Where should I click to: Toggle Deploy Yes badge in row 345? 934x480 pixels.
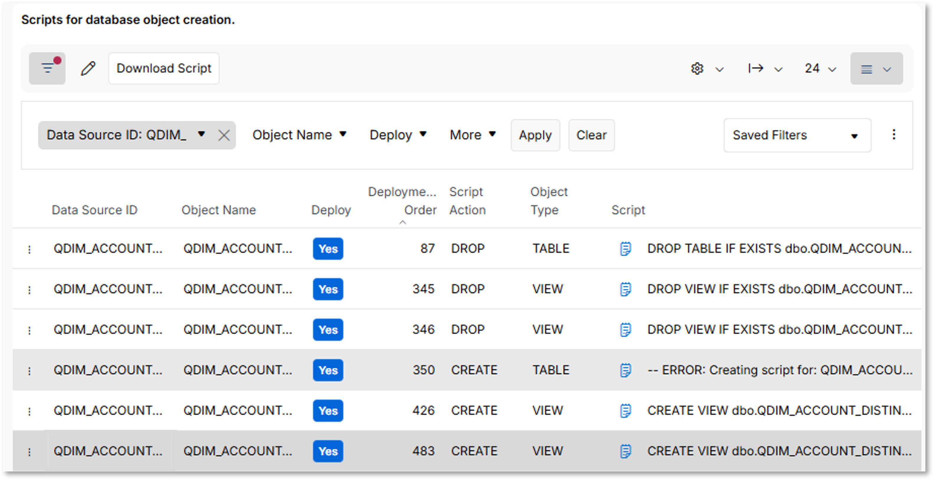click(328, 289)
